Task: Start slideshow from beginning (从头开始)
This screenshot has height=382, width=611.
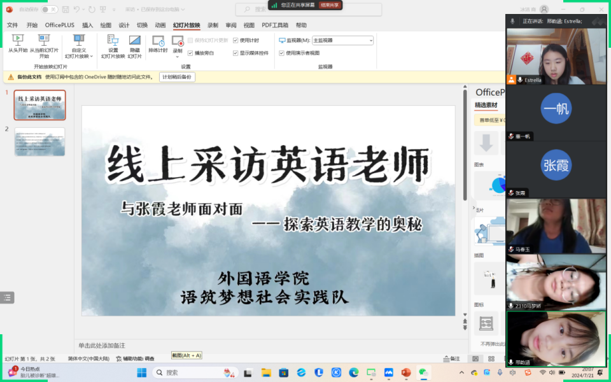Action: click(17, 43)
